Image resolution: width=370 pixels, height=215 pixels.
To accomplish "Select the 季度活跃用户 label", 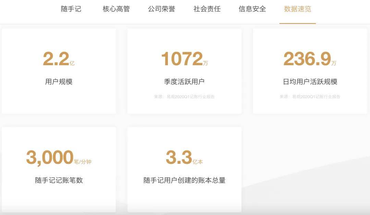I will [184, 82].
